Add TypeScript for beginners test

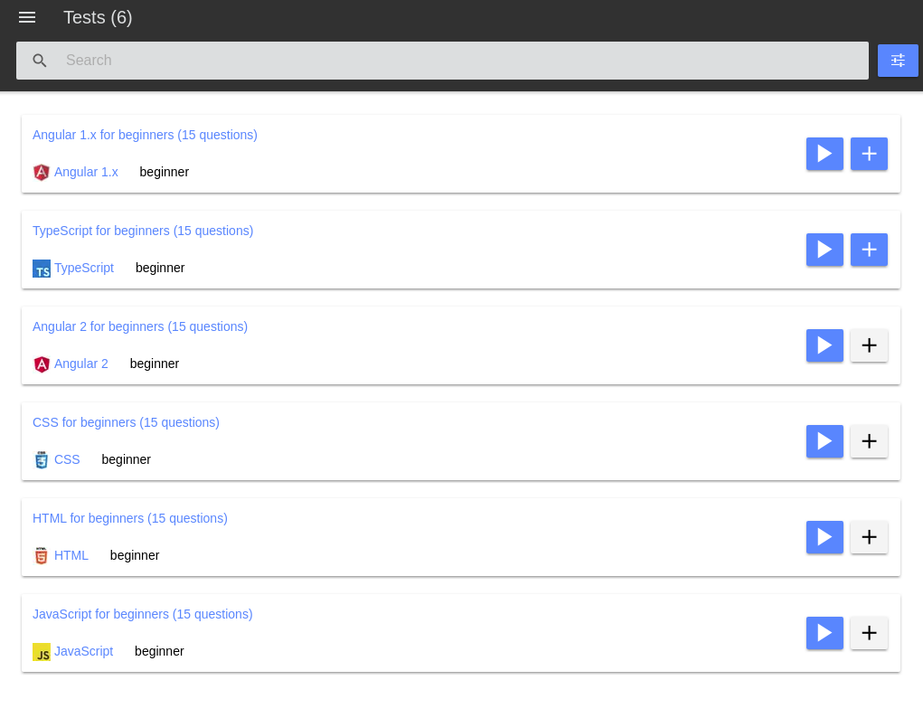[x=869, y=250]
